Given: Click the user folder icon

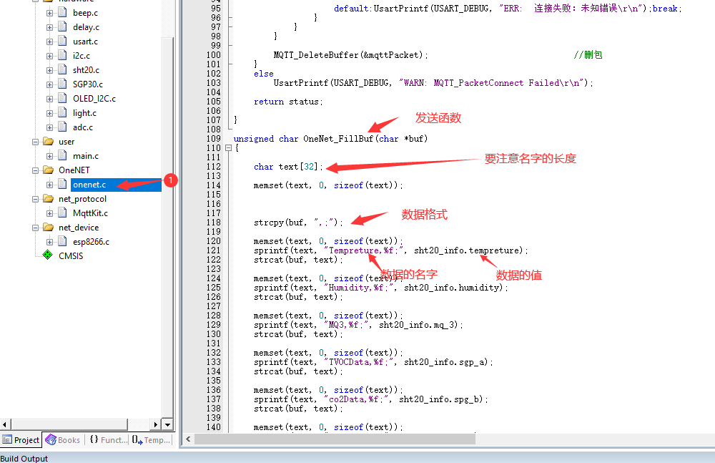Looking at the screenshot, I should [49, 141].
